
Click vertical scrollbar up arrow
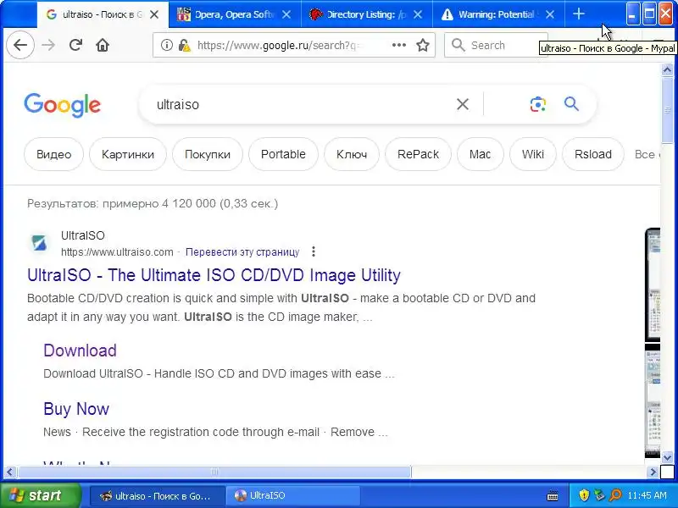pos(667,70)
